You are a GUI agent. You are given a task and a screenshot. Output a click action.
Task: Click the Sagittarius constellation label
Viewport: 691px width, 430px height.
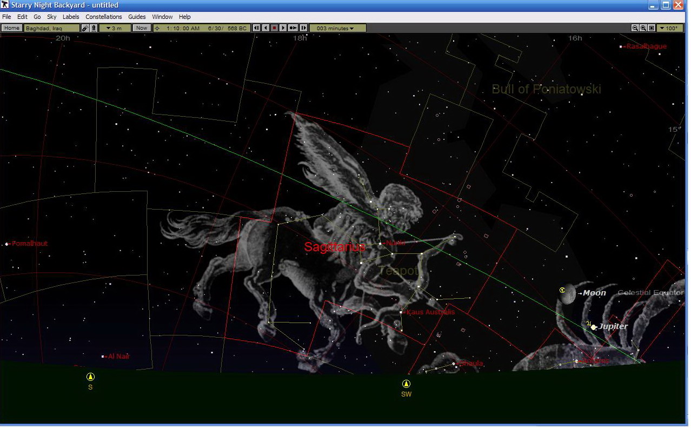pyautogui.click(x=335, y=247)
